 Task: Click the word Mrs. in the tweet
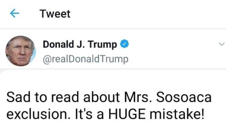click(x=138, y=97)
